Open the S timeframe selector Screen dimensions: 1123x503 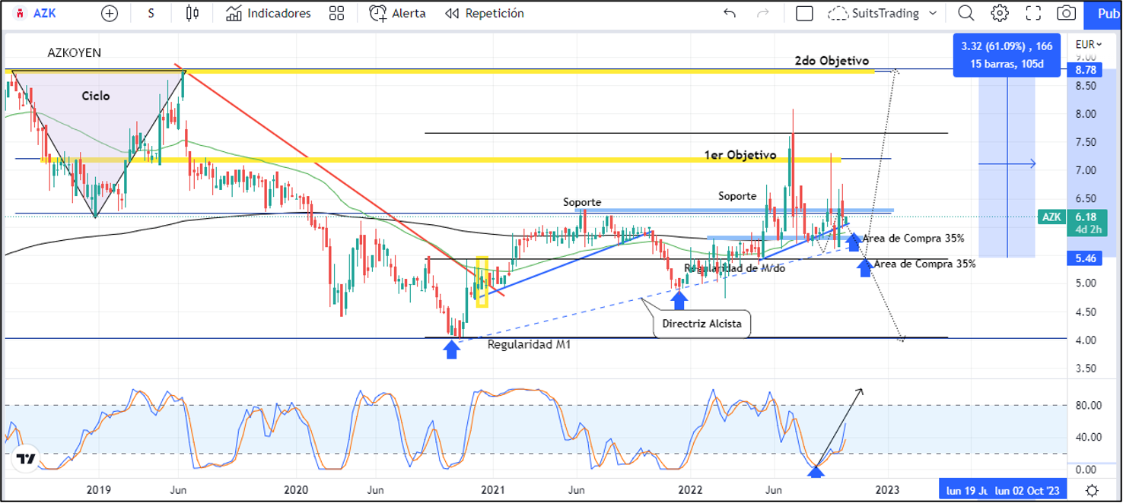click(150, 13)
